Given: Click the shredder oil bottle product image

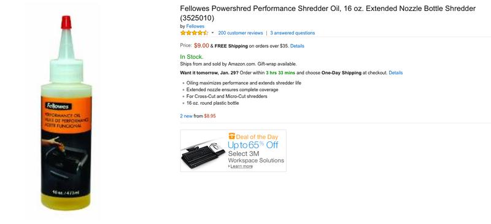Looking at the screenshot, I should coord(66,113).
